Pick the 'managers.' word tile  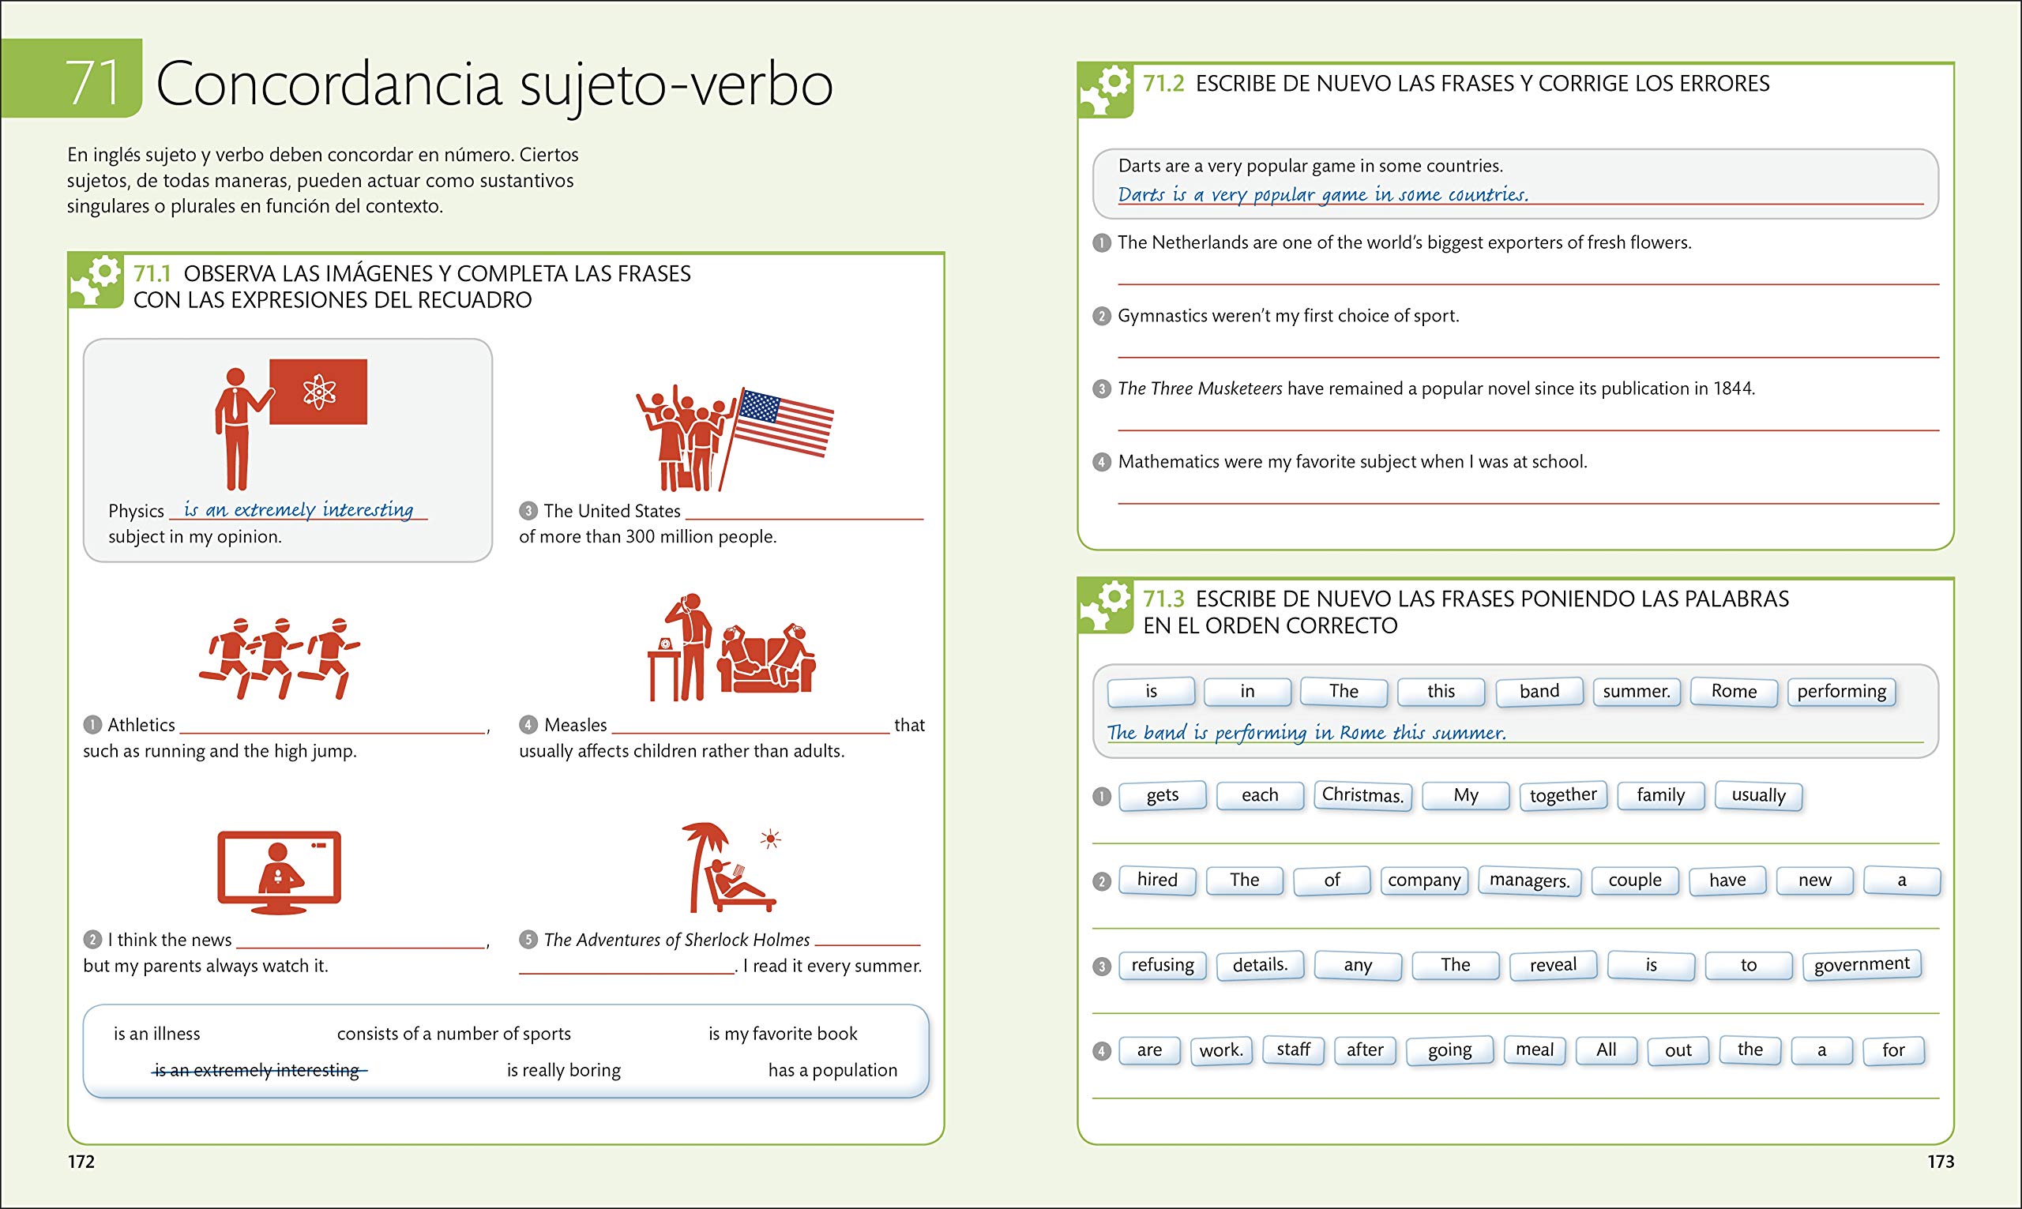point(1529,880)
